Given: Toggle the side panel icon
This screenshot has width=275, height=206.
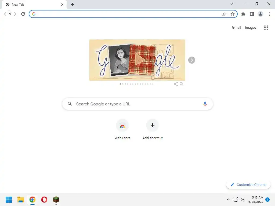Looking at the screenshot, I should (x=252, y=14).
